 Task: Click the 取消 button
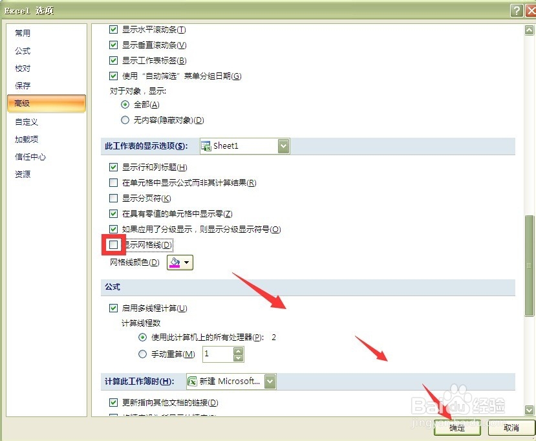pos(511,428)
